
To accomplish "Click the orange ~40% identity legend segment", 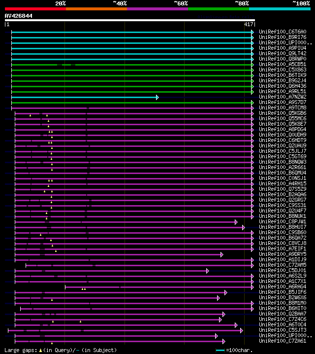I will [x=96, y=9].
